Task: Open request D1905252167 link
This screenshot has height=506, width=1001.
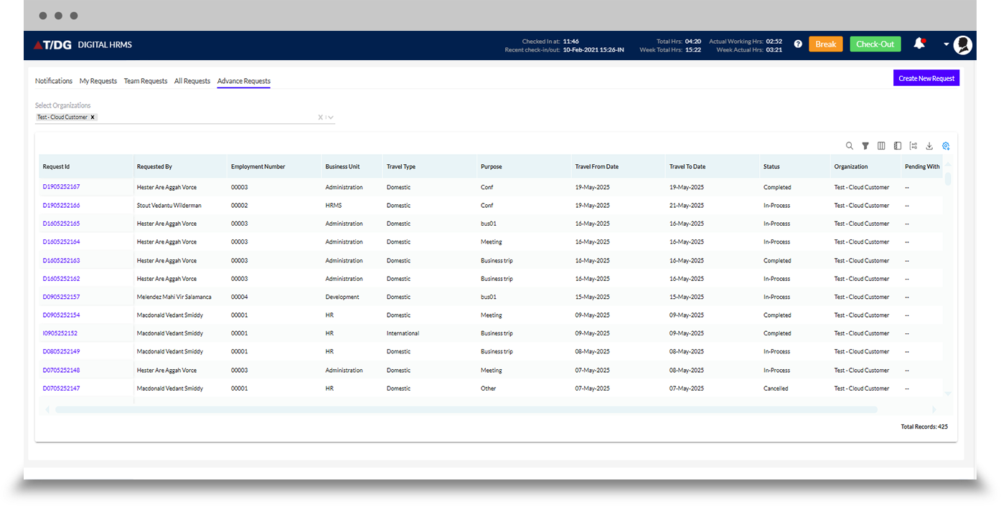Action: pos(62,187)
